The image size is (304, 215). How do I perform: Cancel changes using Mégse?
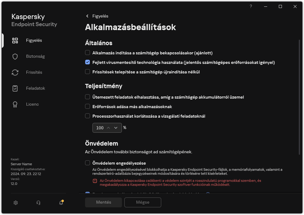click(x=142, y=202)
